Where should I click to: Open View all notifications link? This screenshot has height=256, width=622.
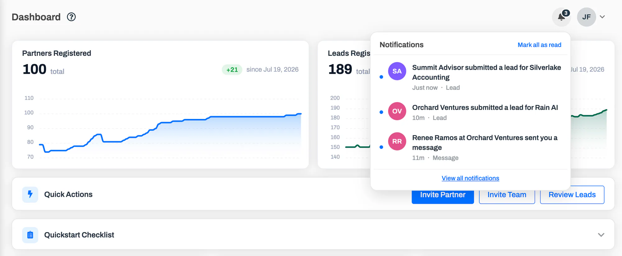coord(470,178)
